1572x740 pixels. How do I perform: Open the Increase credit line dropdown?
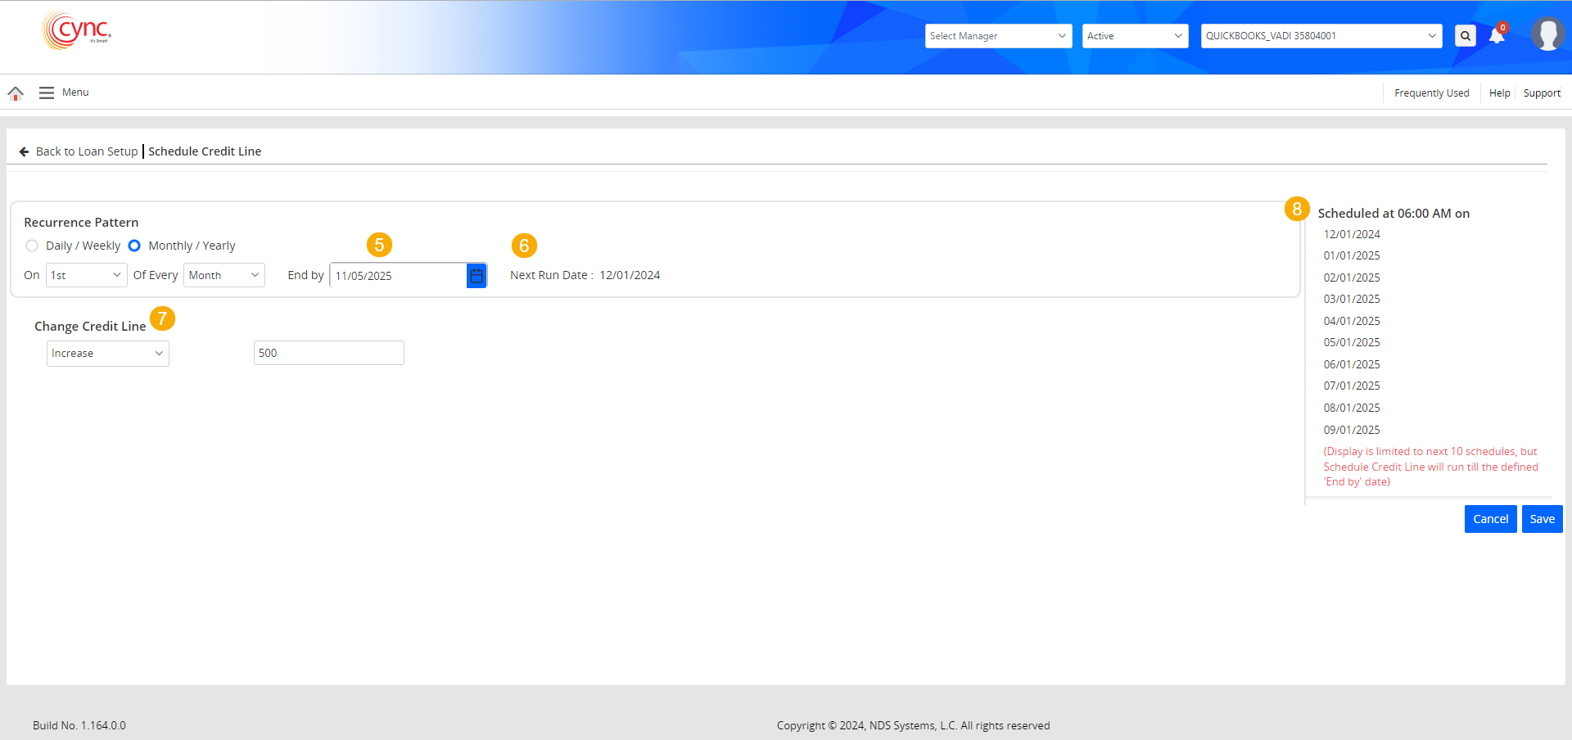click(107, 354)
